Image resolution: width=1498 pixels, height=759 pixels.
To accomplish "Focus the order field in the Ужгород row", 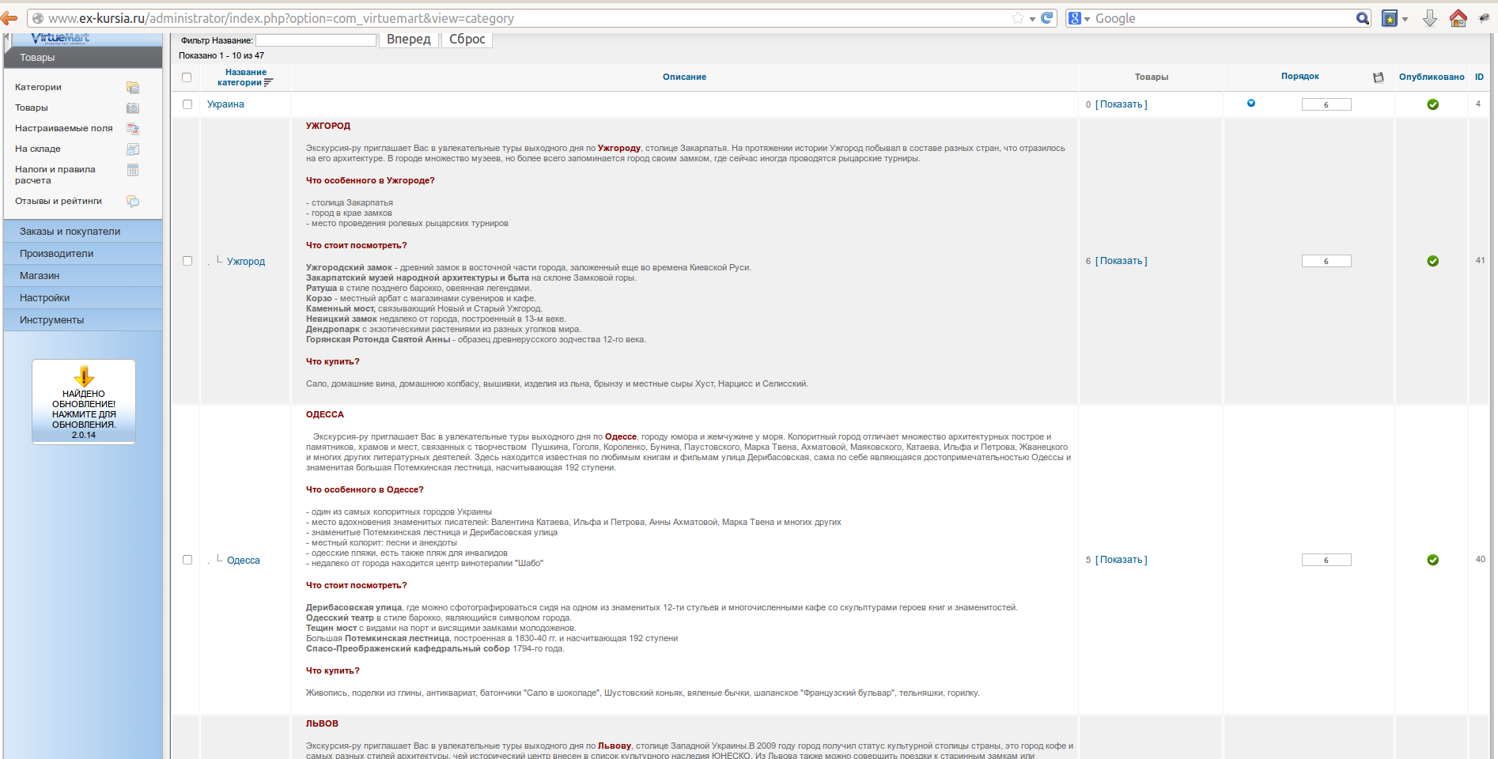I will pos(1326,261).
